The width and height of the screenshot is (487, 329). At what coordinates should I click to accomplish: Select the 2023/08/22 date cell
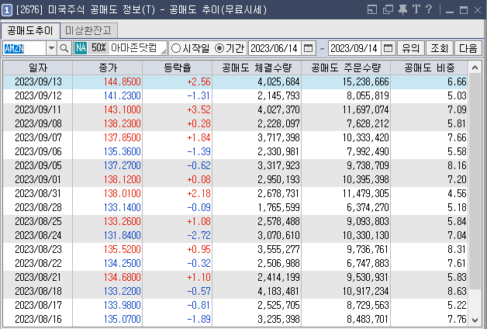coord(38,263)
